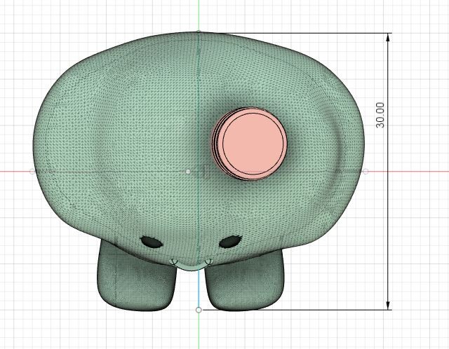
Task: Select the sketch point at model top
Action: (x=199, y=32)
